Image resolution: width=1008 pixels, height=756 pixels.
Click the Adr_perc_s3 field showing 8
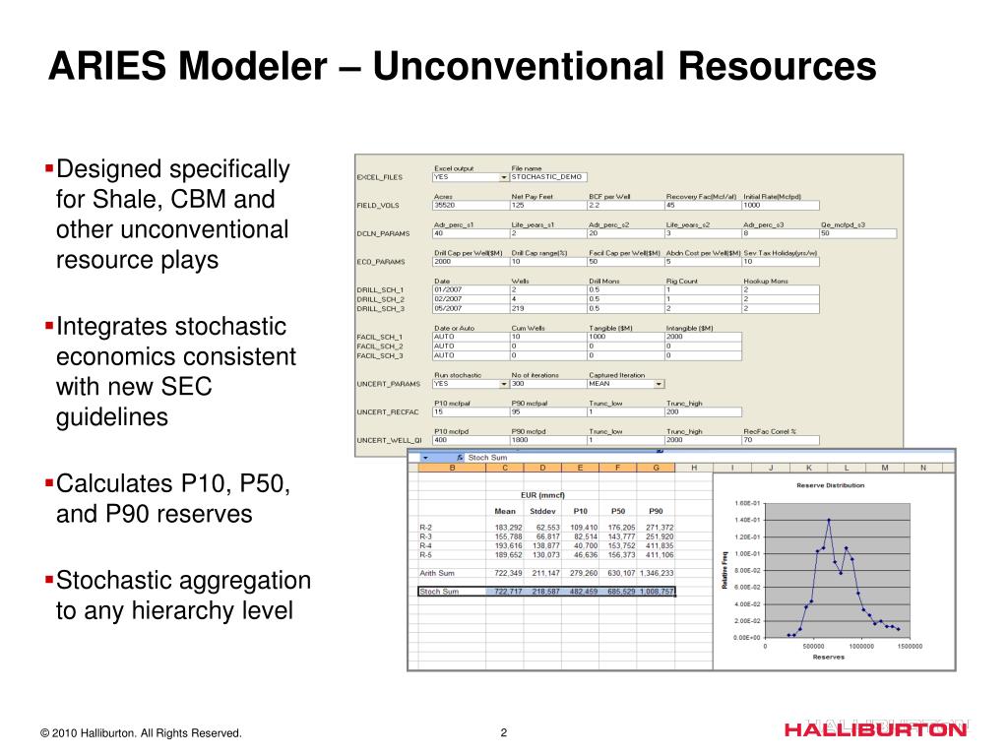point(781,234)
